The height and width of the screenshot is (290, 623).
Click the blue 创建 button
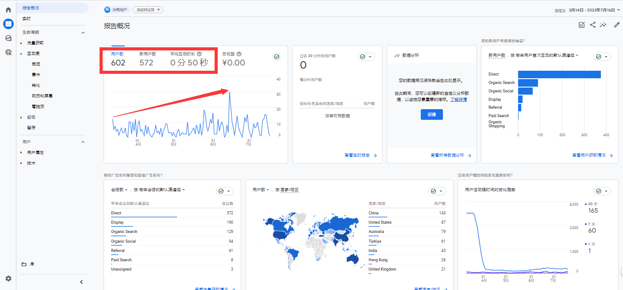(431, 114)
